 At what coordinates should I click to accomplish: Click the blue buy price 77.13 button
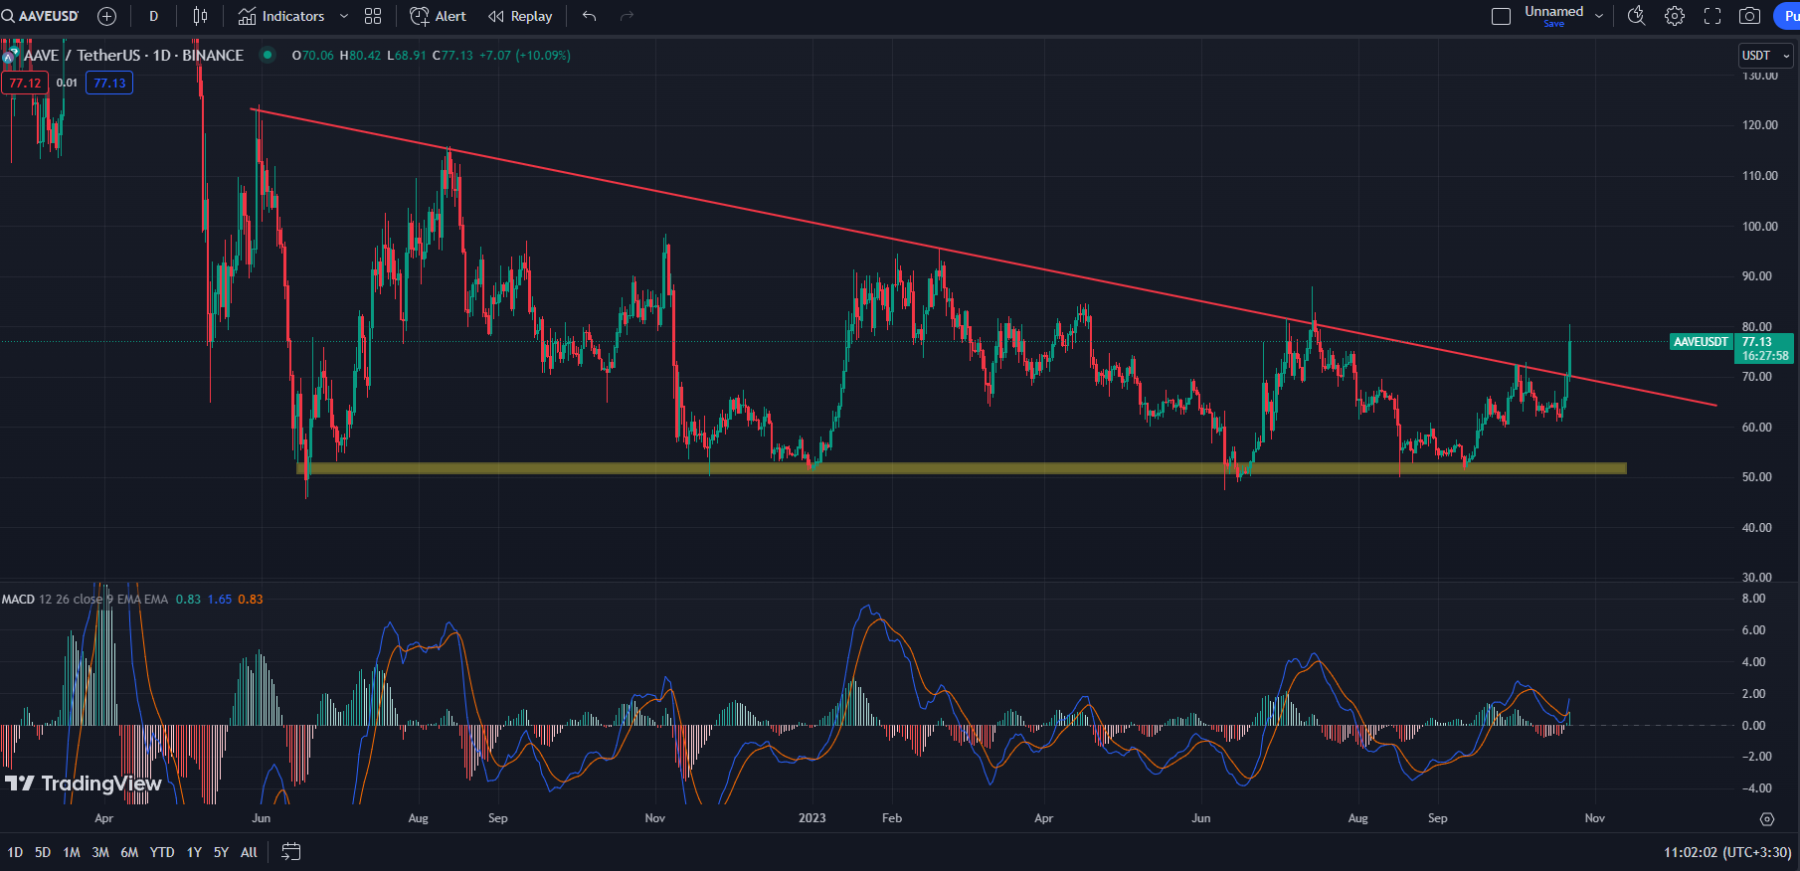[x=109, y=83]
